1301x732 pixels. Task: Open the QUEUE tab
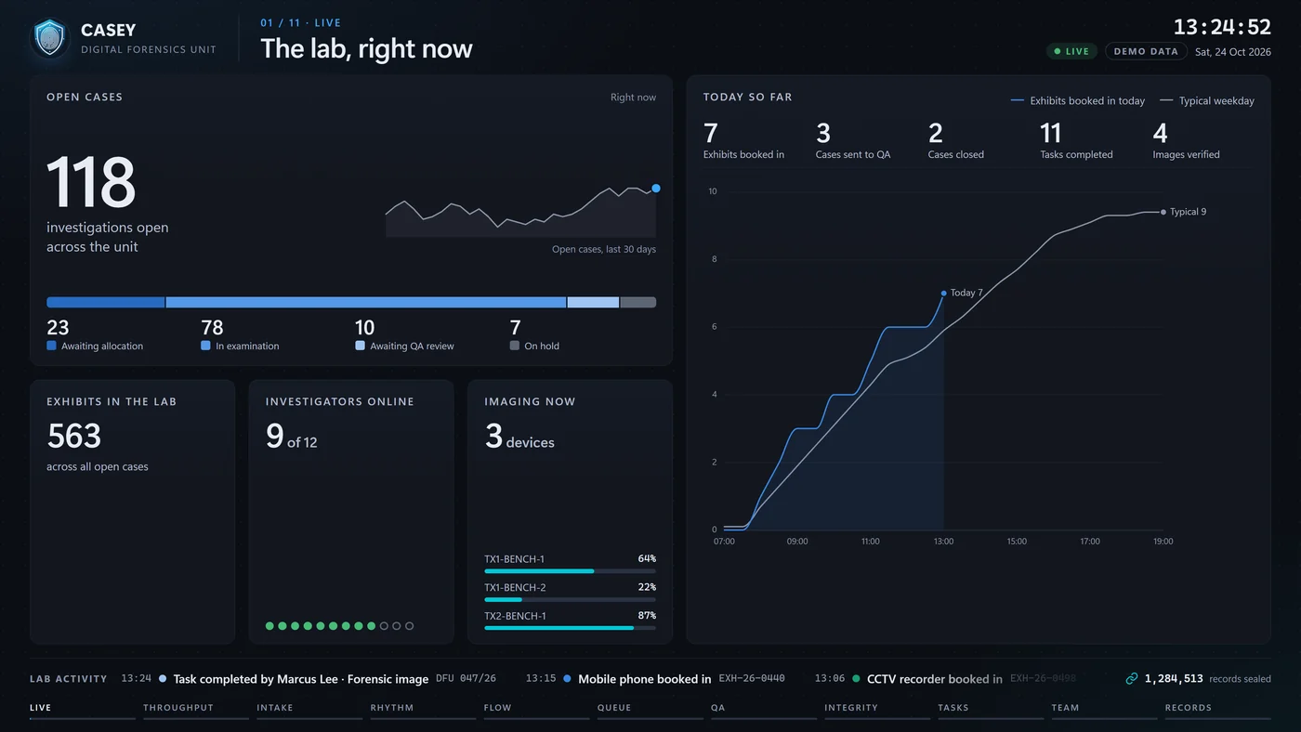tap(650, 710)
